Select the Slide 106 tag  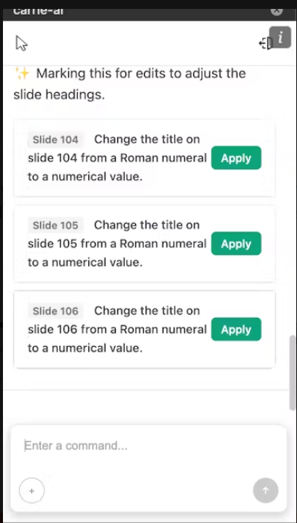56,311
